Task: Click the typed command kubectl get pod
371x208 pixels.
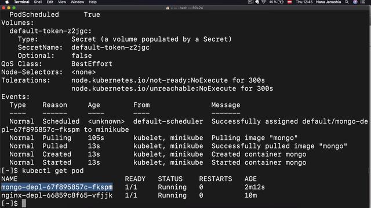Action: click(x=53, y=170)
